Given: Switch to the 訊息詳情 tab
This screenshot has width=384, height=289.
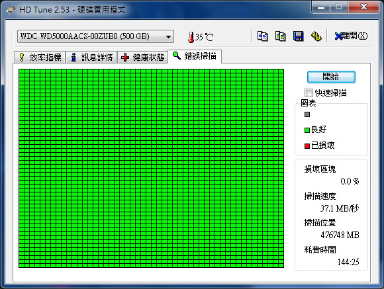Looking at the screenshot, I should [91, 58].
